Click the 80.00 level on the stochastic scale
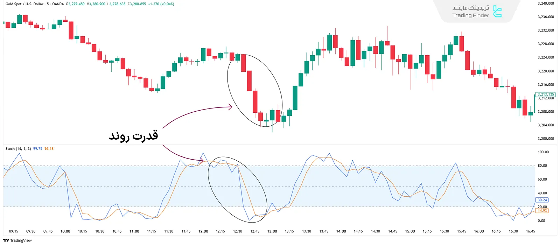The width and height of the screenshot is (560, 245). (542, 166)
